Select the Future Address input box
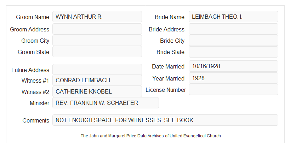285x143 pixels. coord(97,70)
